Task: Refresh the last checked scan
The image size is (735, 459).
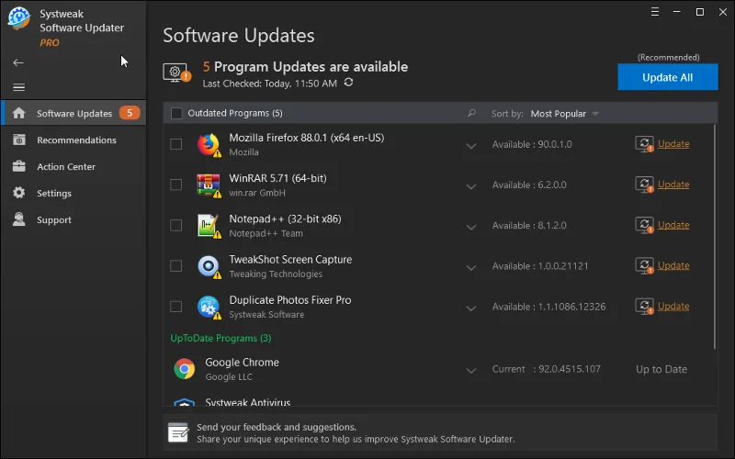Action: [x=348, y=83]
